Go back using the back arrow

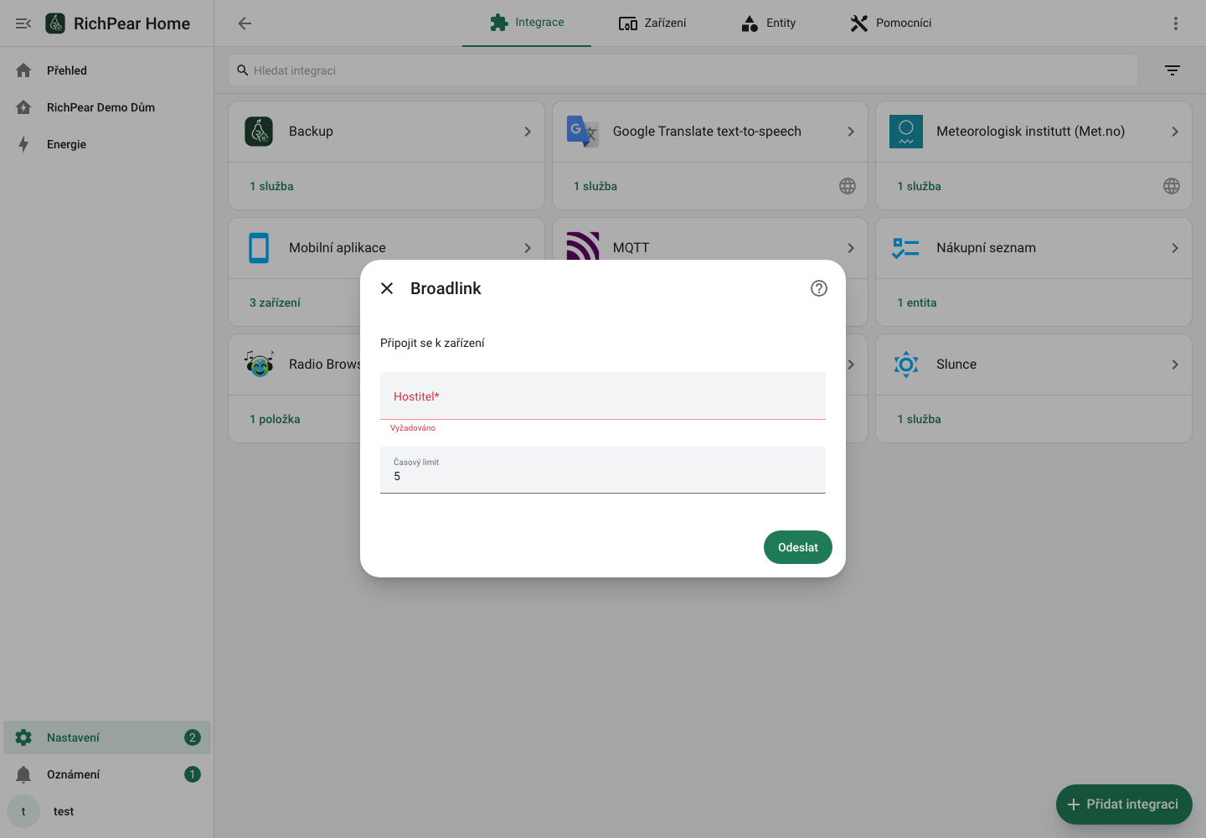245,23
